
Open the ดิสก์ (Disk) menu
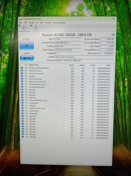tap(42, 23)
